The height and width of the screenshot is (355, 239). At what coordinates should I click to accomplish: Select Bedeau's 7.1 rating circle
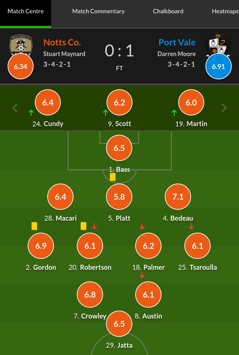click(x=178, y=197)
